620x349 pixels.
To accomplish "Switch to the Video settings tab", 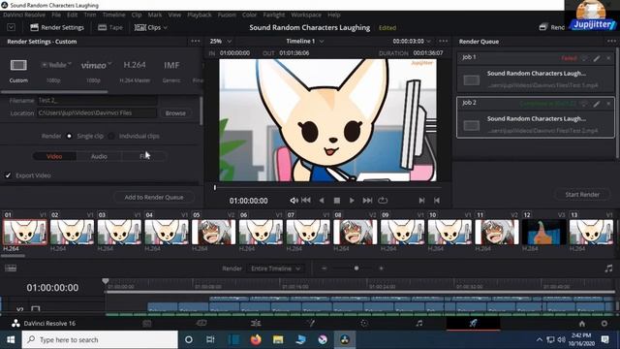I will click(54, 156).
